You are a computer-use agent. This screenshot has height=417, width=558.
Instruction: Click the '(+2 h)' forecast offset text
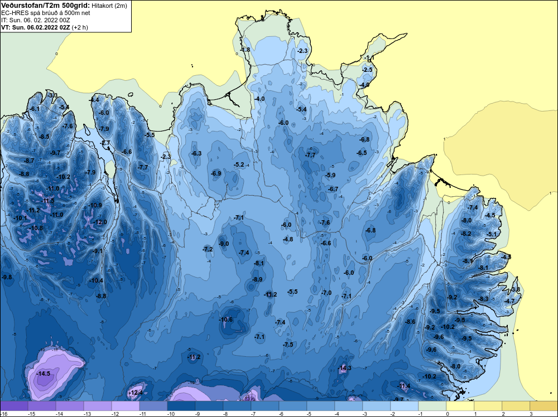point(80,27)
